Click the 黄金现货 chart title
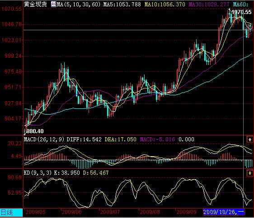Image resolution: width=254 pixels, height=218 pixels. tap(35, 4)
